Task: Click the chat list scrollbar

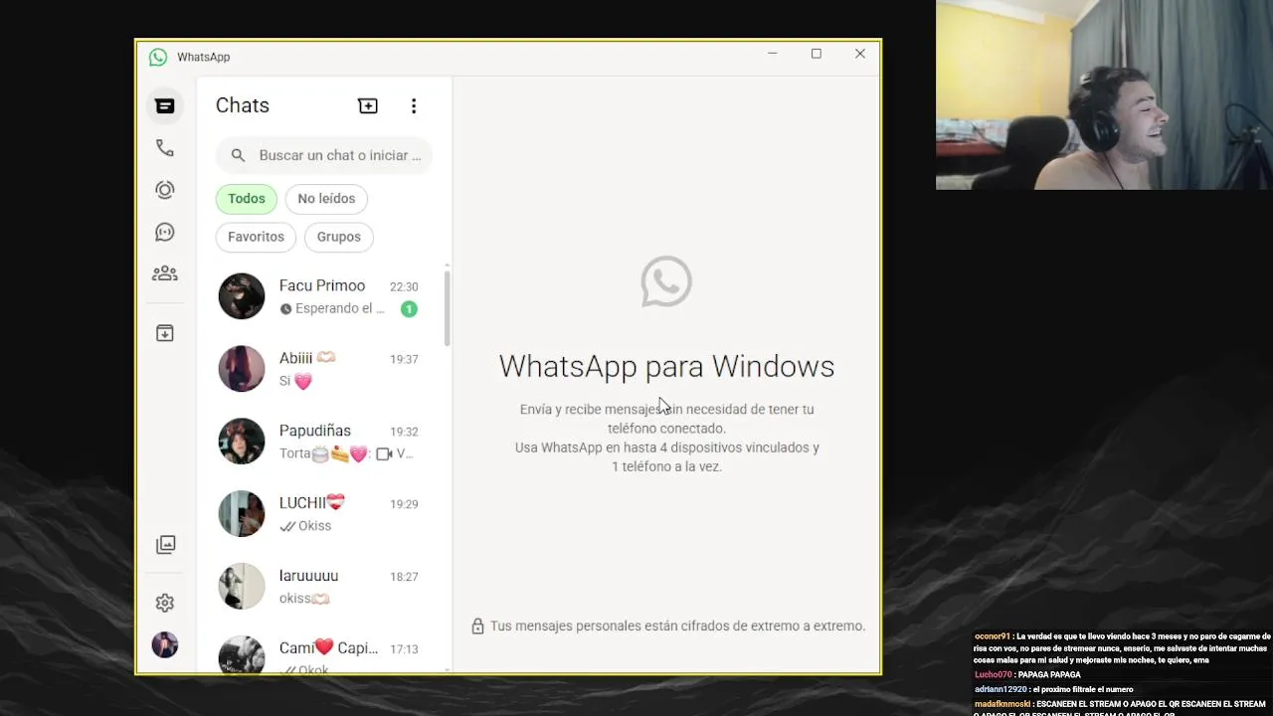Action: coord(448,308)
